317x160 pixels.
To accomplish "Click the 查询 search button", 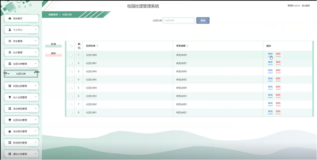I will (203, 20).
